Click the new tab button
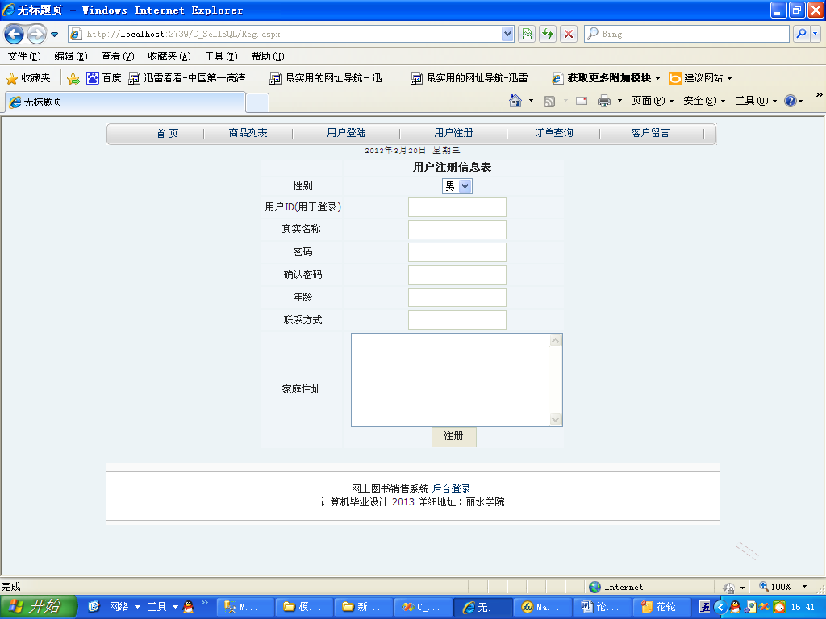 [257, 102]
